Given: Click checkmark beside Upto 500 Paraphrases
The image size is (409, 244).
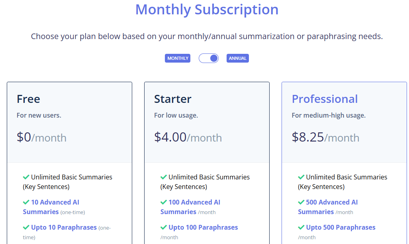Looking at the screenshot, I should pos(301,227).
